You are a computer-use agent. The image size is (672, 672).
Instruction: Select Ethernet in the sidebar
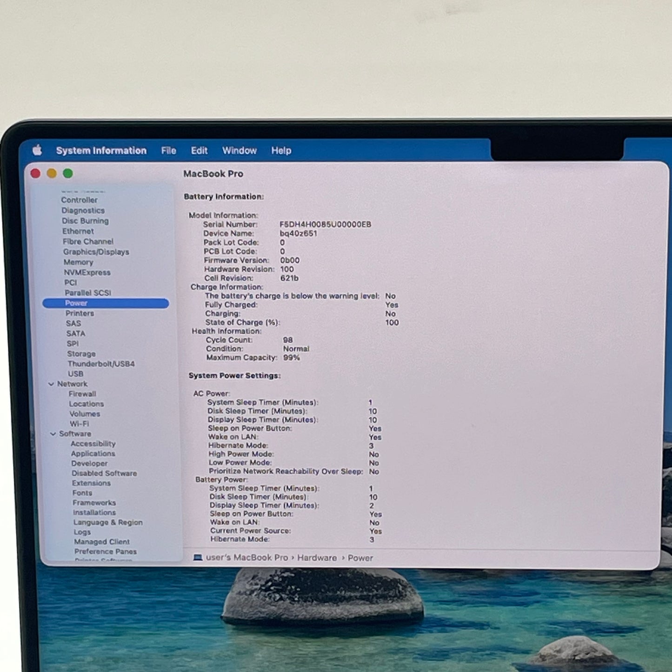pyautogui.click(x=78, y=231)
